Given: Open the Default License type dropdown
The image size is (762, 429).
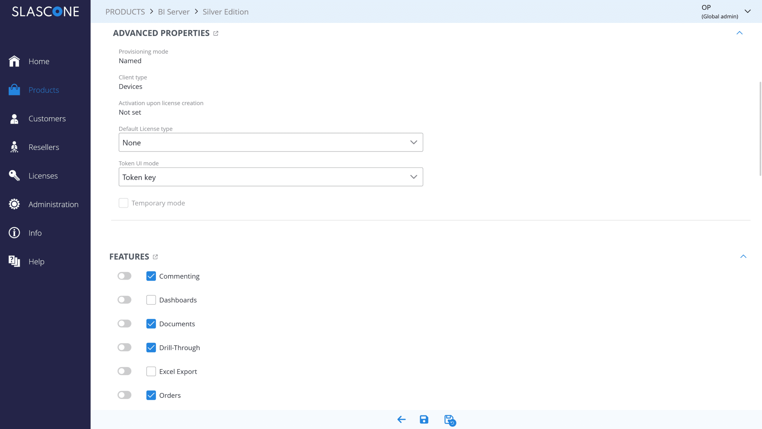Looking at the screenshot, I should [271, 143].
